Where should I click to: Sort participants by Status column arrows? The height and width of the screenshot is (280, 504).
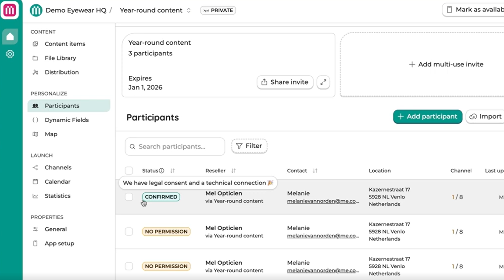[172, 170]
